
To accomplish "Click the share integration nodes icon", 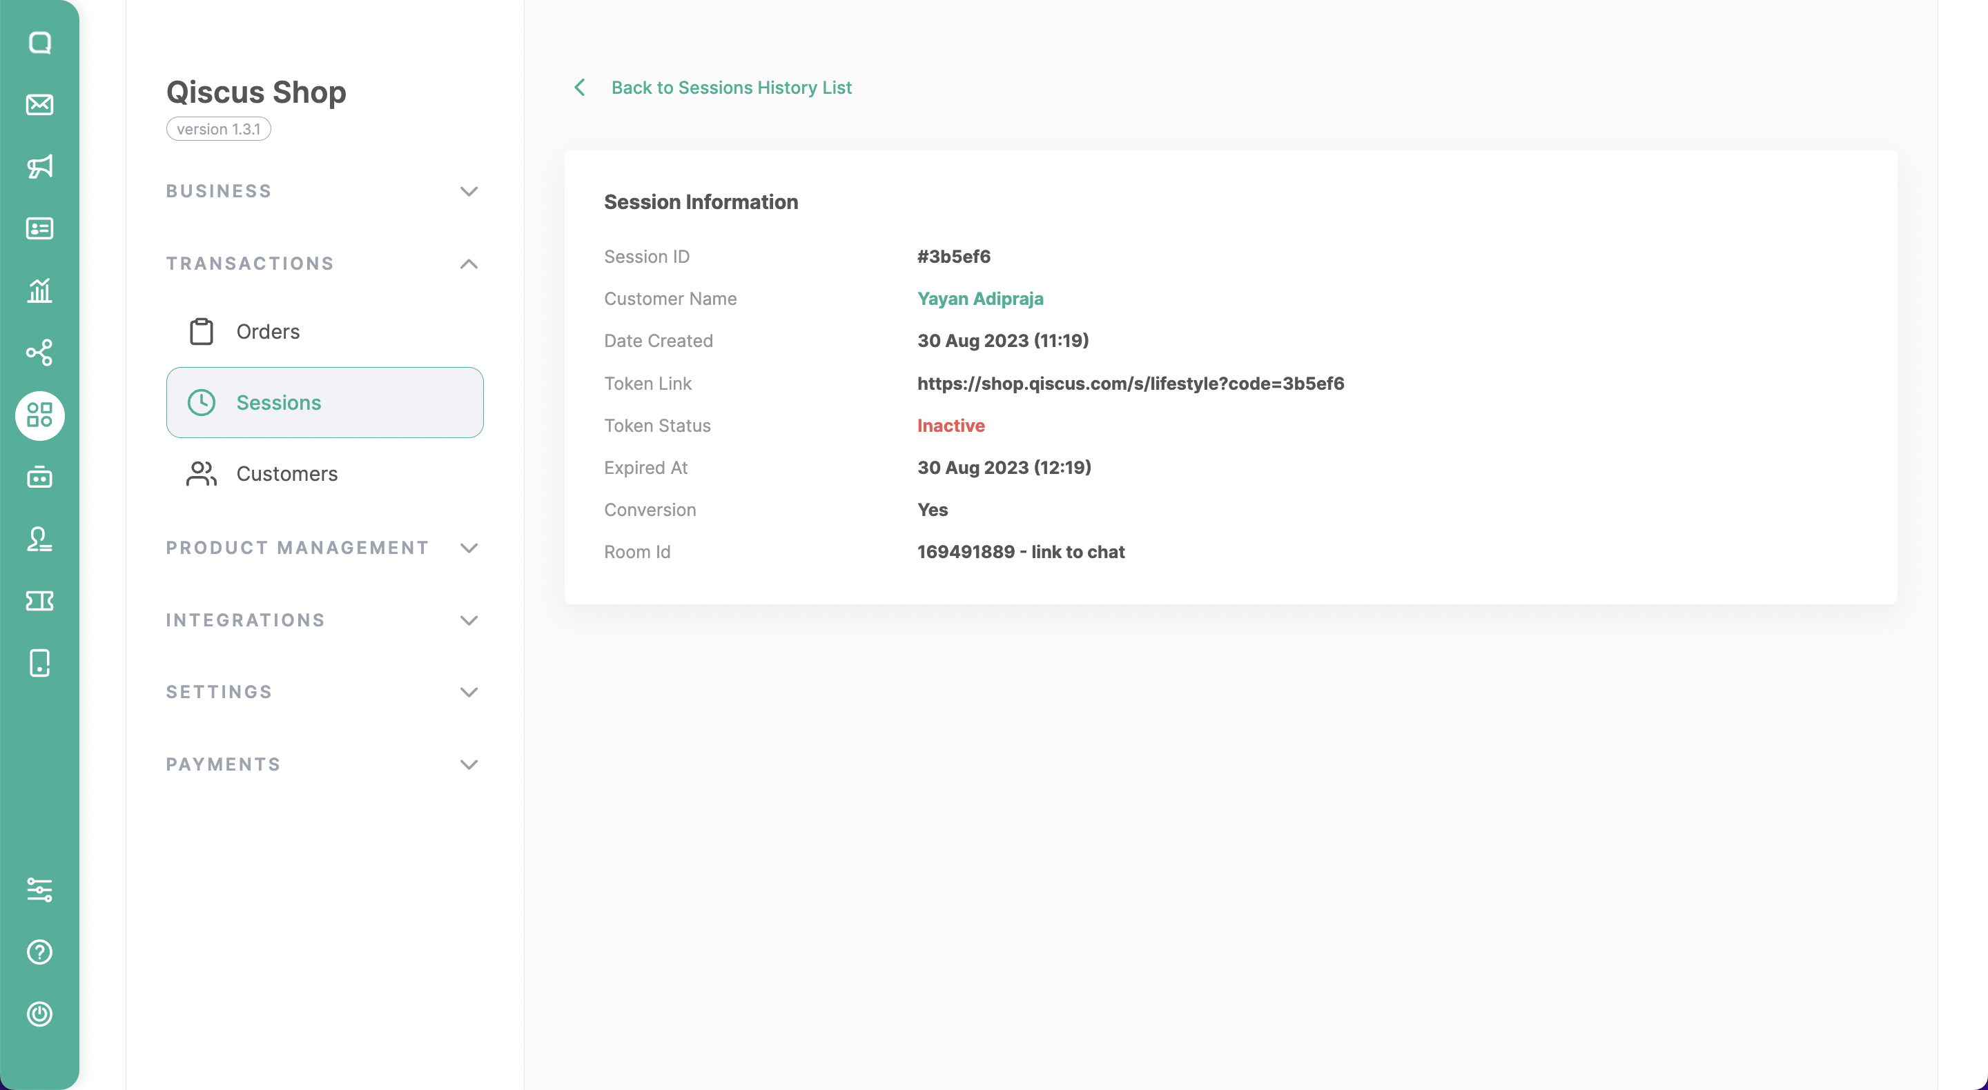I will 39,353.
